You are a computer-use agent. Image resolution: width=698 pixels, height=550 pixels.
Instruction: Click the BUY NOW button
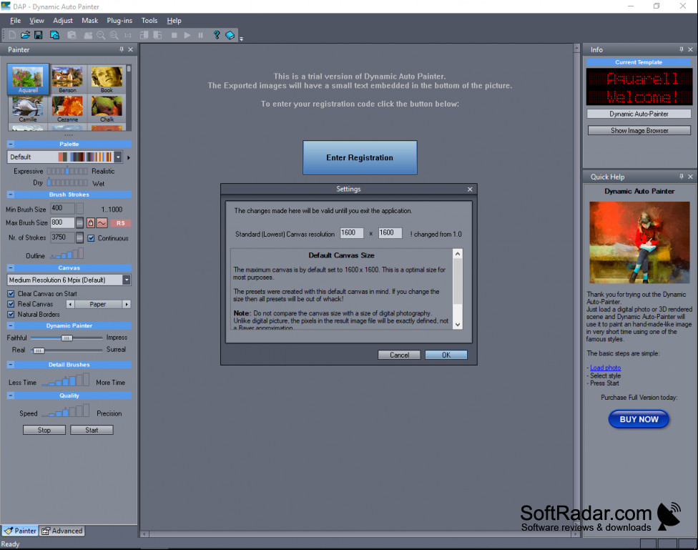(x=639, y=419)
